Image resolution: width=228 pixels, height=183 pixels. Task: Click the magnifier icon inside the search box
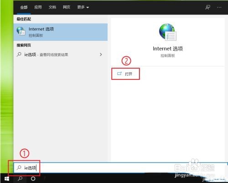click(x=19, y=168)
